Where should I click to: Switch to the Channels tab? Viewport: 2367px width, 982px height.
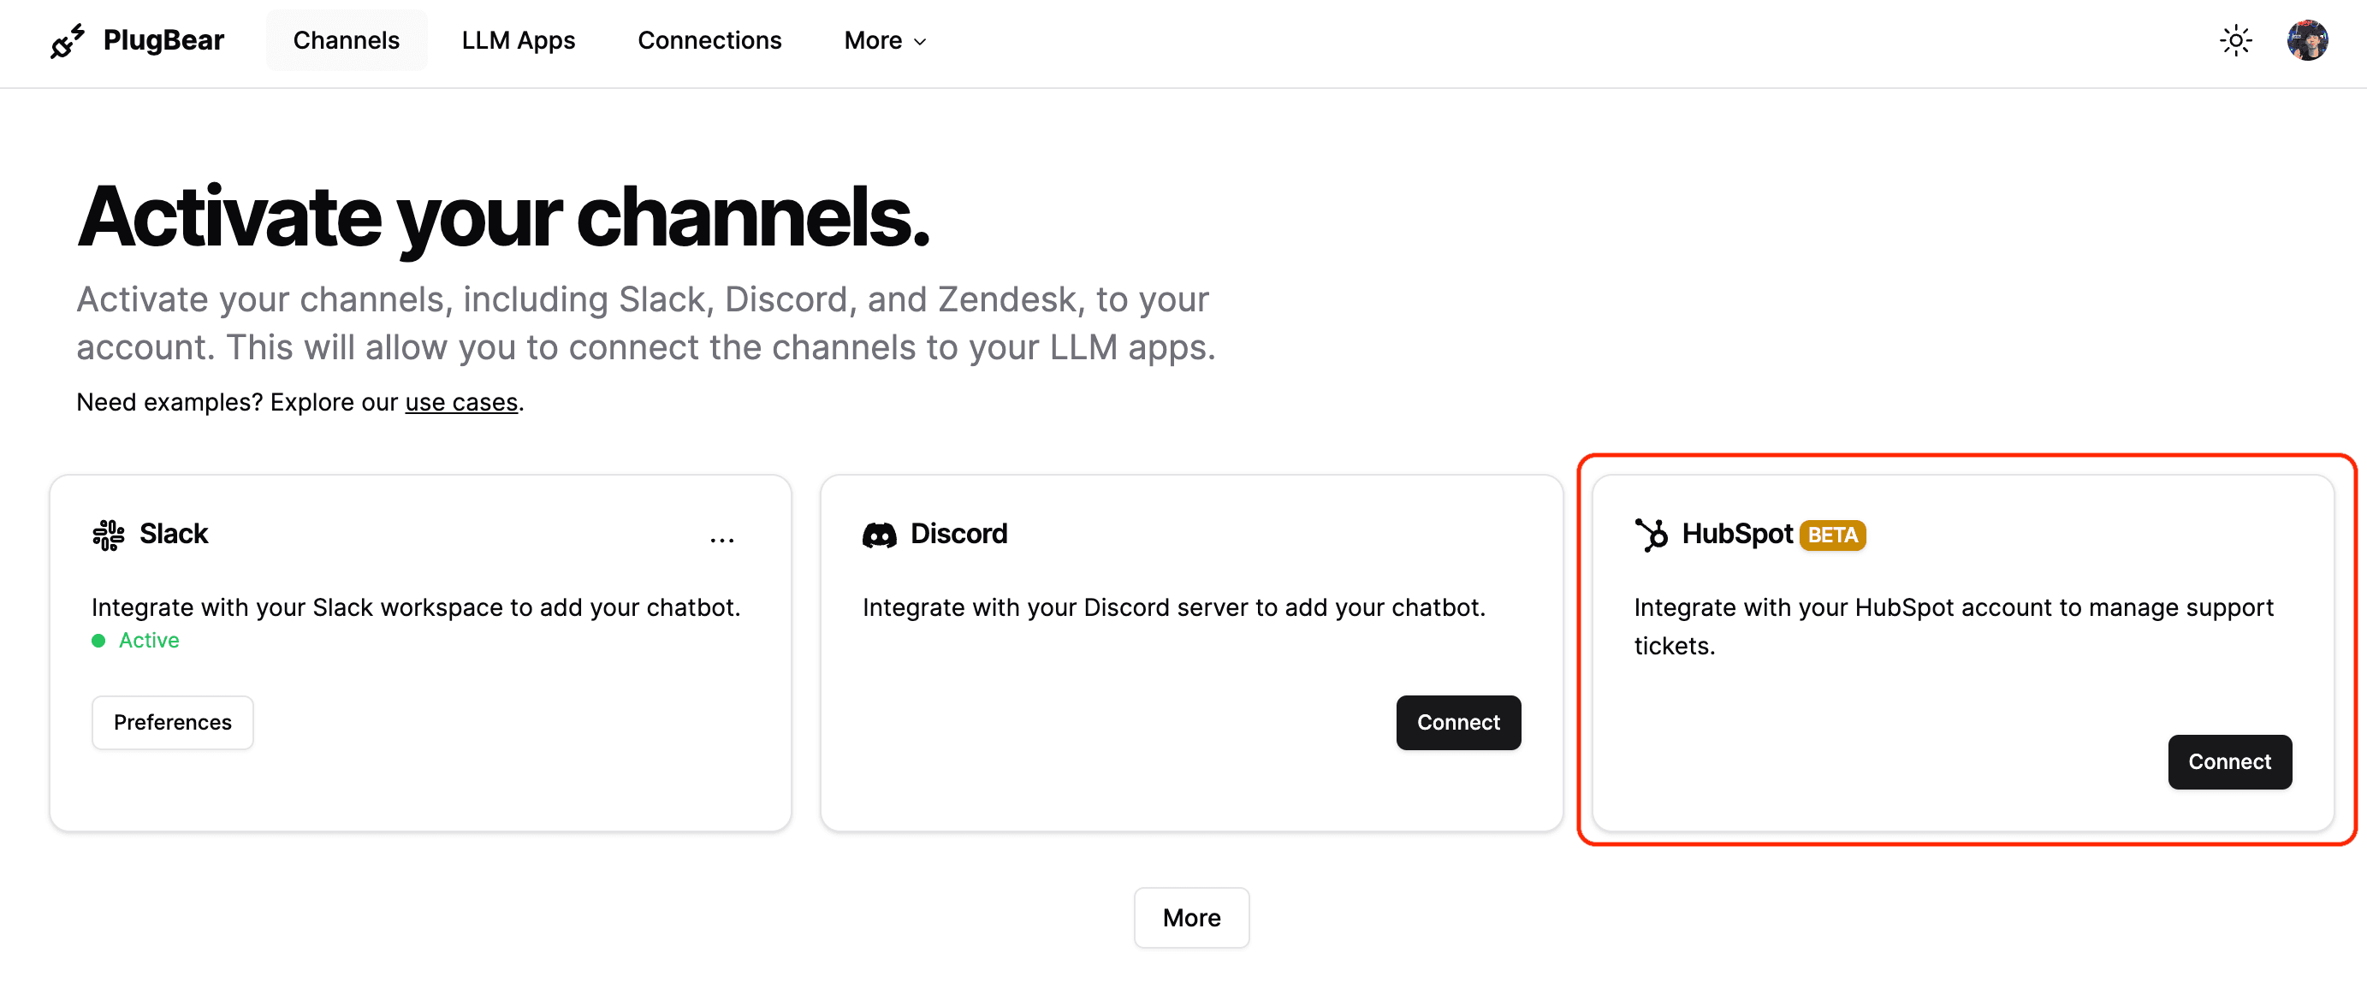[x=347, y=40]
